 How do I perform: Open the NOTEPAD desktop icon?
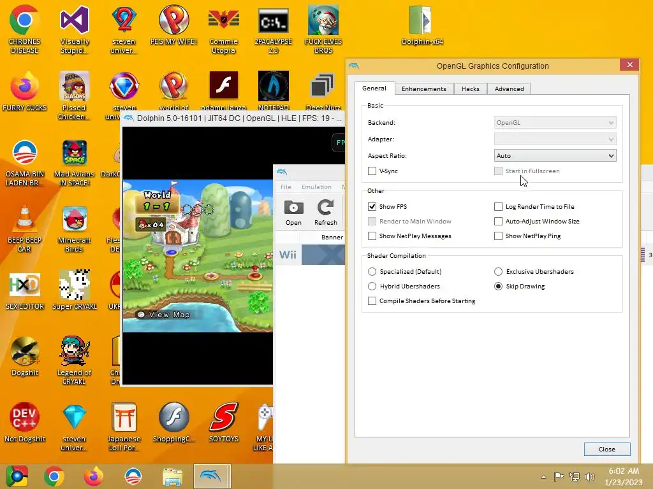[x=273, y=86]
